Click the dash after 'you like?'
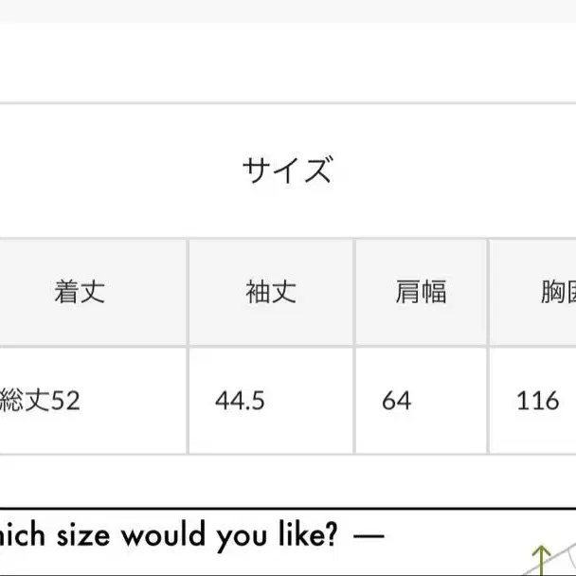The image size is (576, 576). point(369,536)
